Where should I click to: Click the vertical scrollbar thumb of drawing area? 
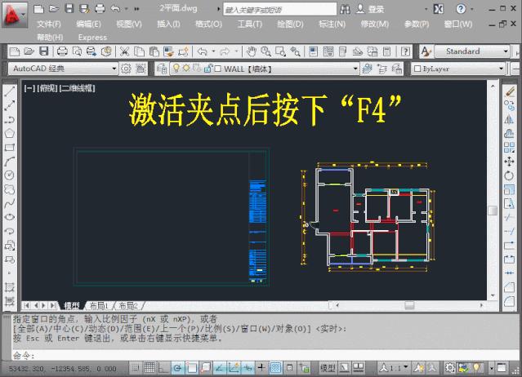tap(493, 210)
